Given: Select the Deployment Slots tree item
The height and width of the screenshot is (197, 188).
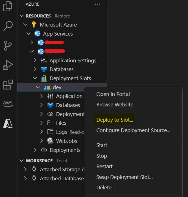Looking at the screenshot, I should pyautogui.click(x=70, y=78).
